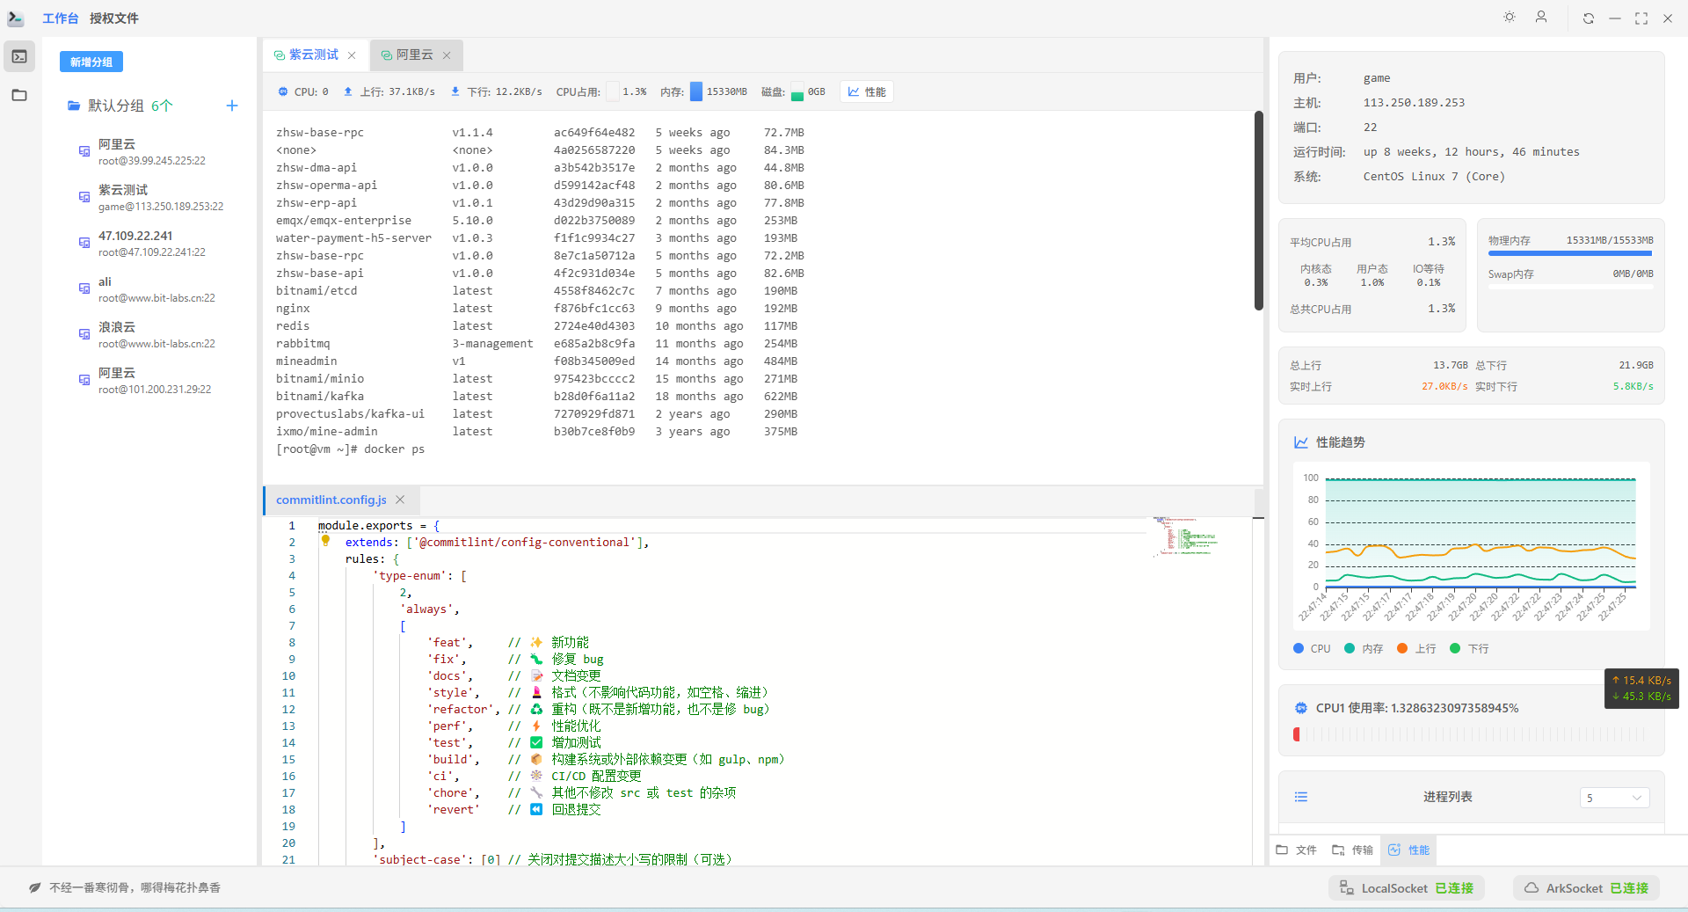Click the refresh icon in title bar
Image resolution: width=1688 pixels, height=912 pixels.
pyautogui.click(x=1589, y=18)
